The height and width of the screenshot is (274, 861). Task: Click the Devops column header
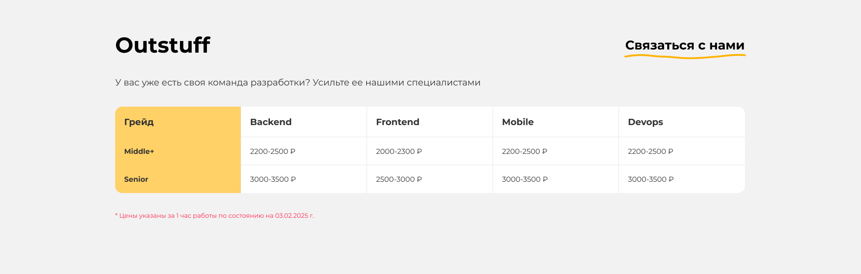coord(646,121)
